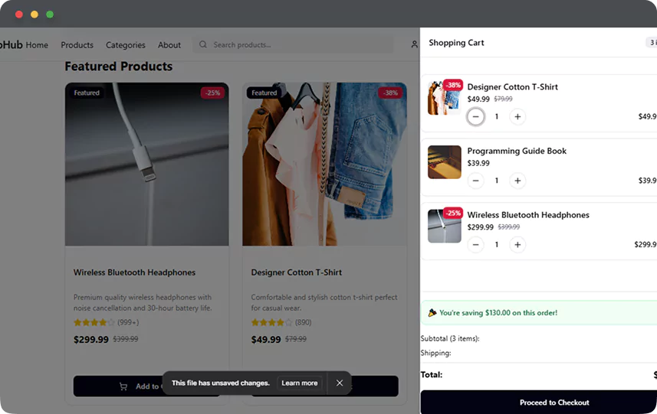Viewport: 657px width, 414px height.
Task: Decrease Programming Guide Book quantity
Action: 476,181
